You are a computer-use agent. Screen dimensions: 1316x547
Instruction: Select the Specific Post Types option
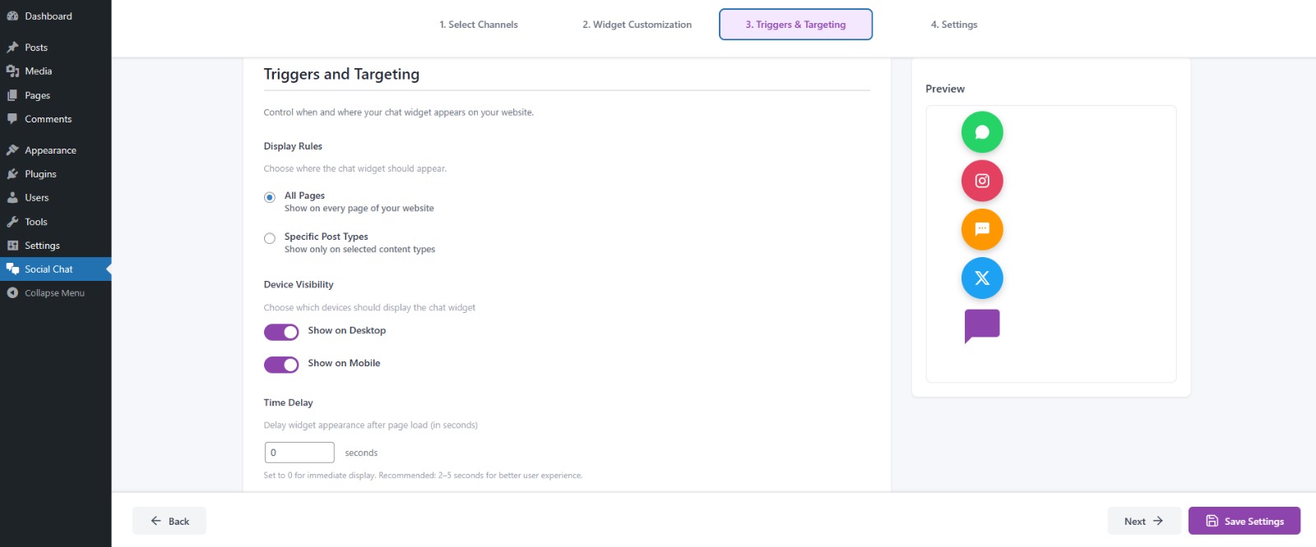pos(270,239)
